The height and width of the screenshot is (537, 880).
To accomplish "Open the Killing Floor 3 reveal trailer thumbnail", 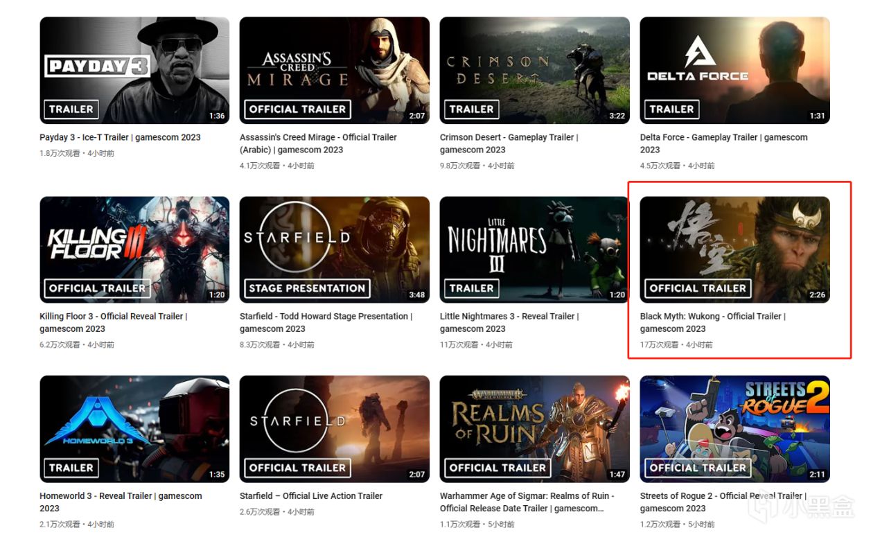I will pyautogui.click(x=134, y=249).
